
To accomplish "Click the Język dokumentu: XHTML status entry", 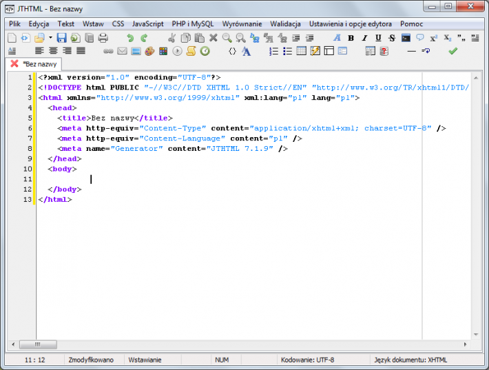I will (410, 360).
